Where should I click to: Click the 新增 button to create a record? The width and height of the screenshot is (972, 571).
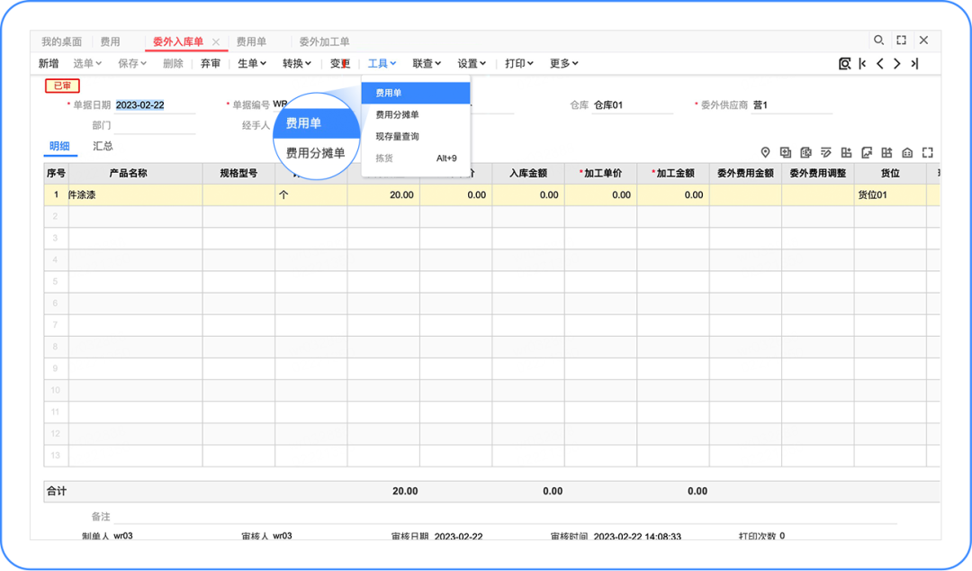(49, 63)
